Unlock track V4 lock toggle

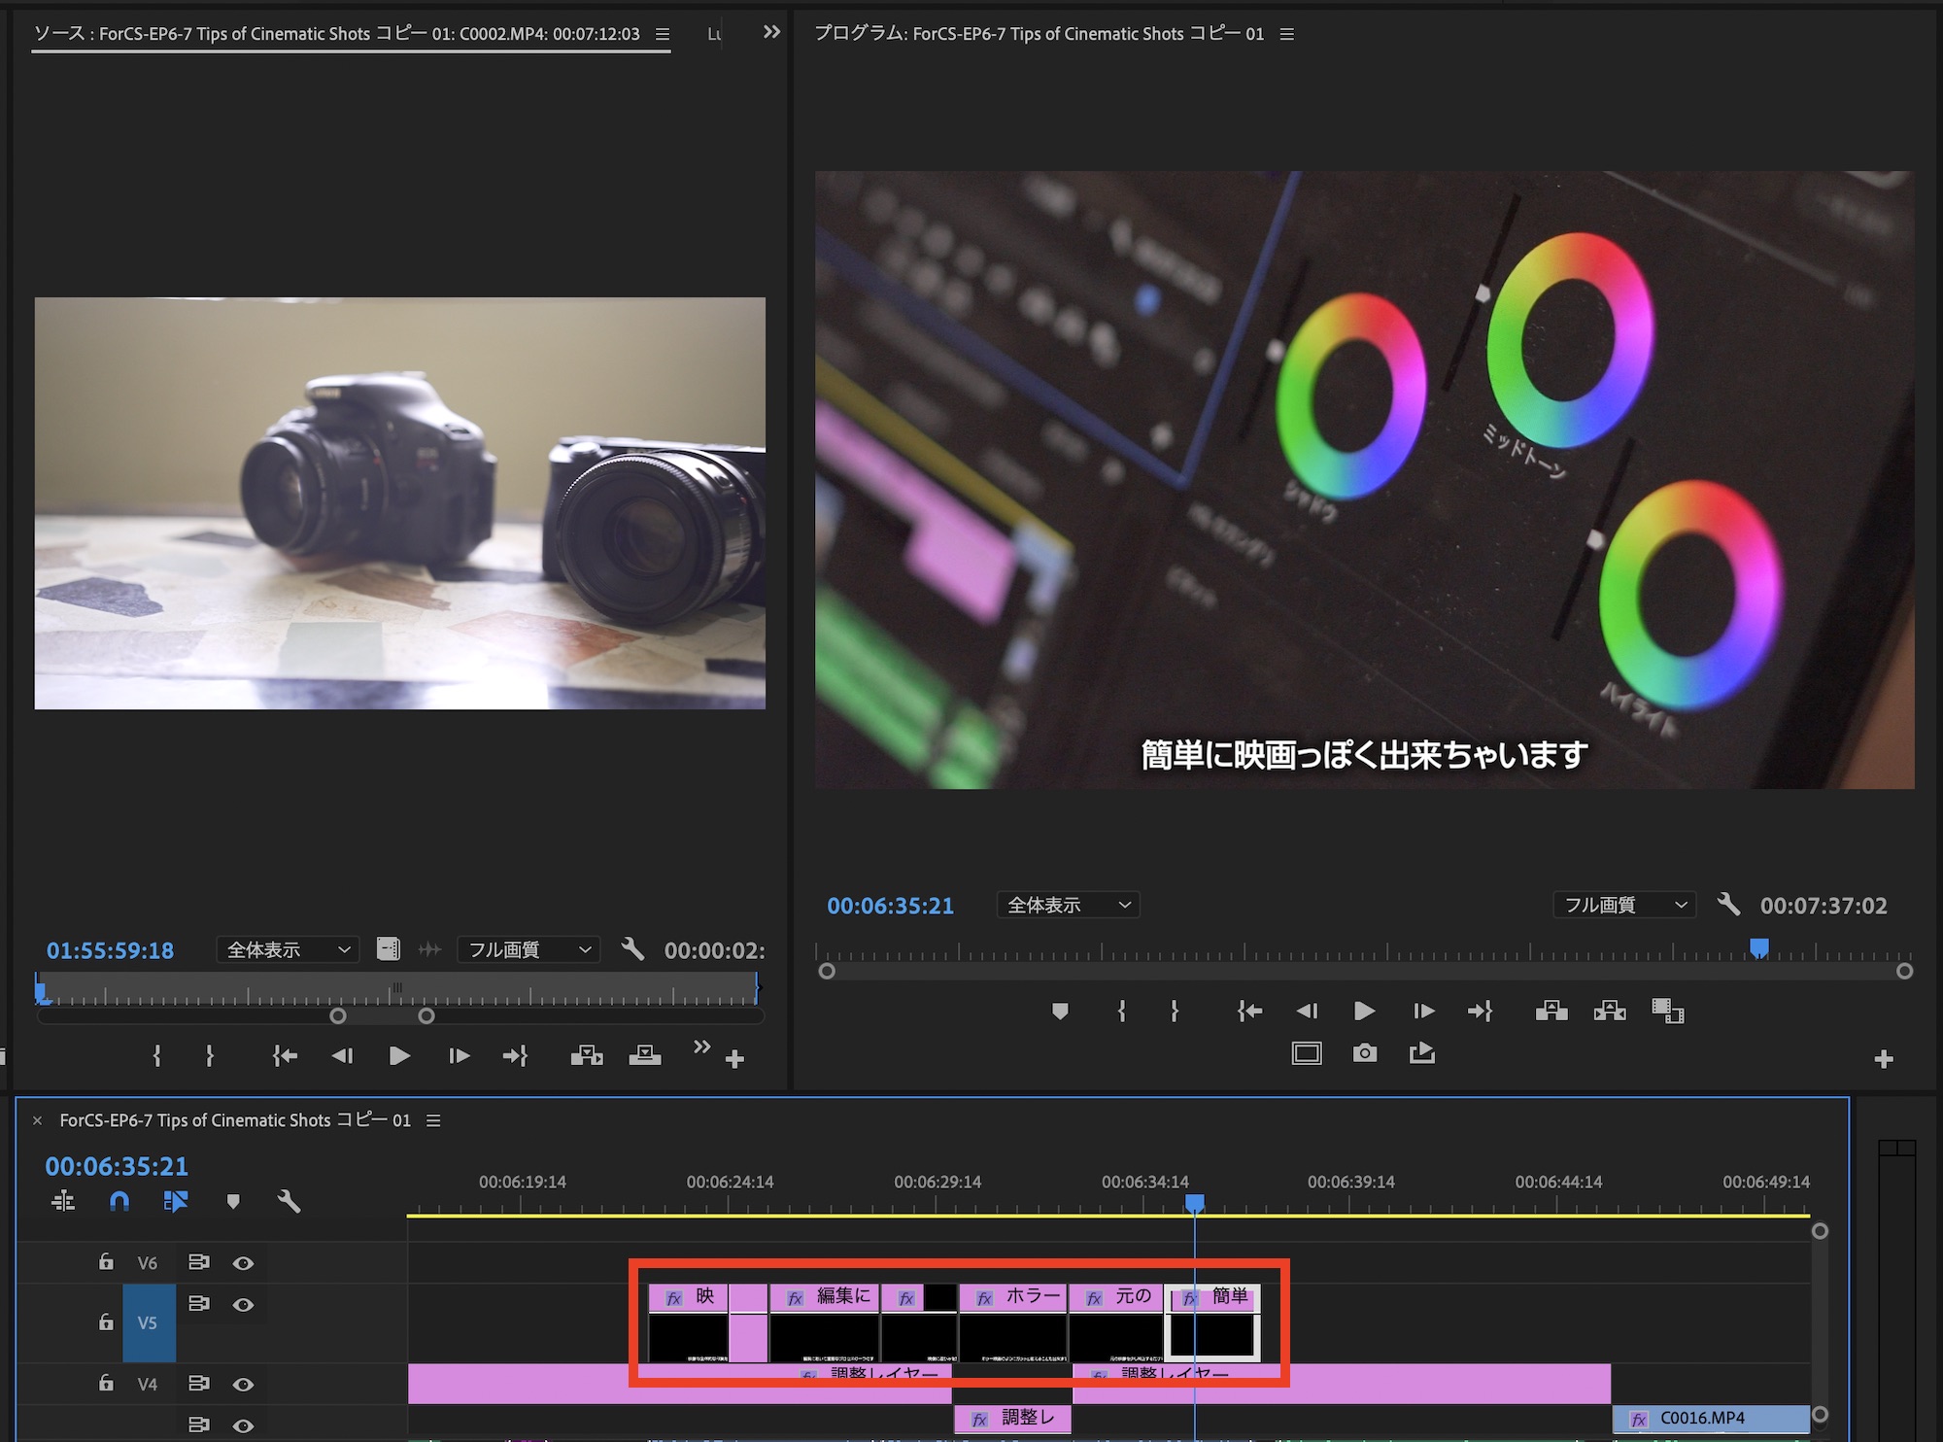[x=106, y=1383]
